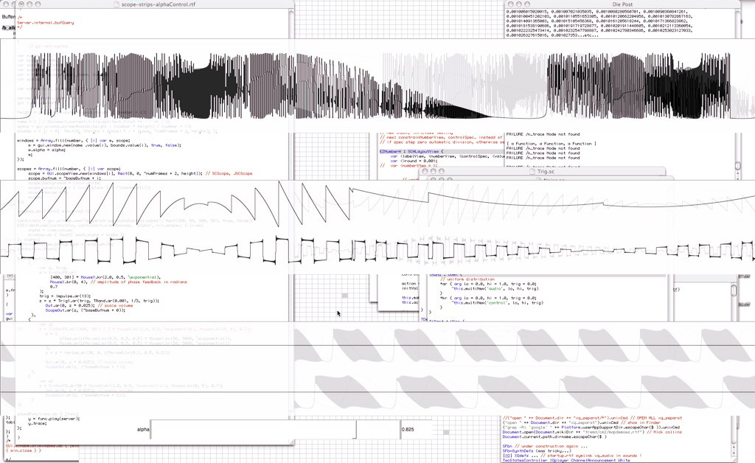
Task: Click the alpha number box showing 0.825
Action: 416,429
